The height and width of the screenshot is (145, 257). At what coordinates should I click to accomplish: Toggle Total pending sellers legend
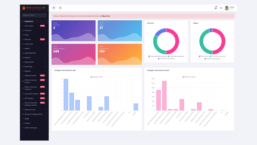coord(212,59)
